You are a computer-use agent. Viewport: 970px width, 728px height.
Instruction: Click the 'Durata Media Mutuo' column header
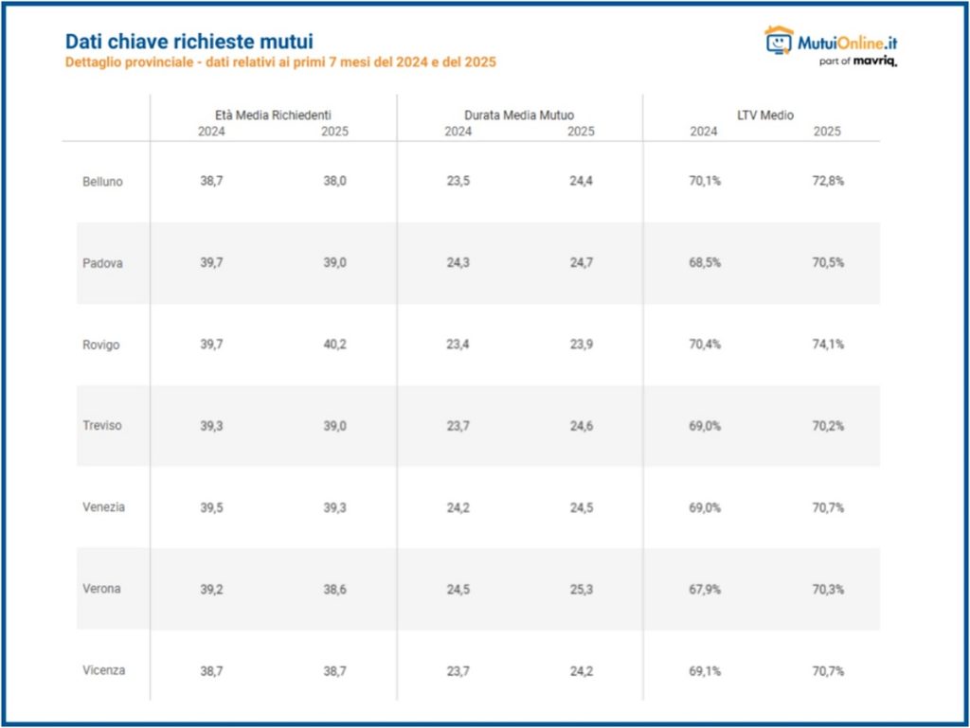click(519, 115)
